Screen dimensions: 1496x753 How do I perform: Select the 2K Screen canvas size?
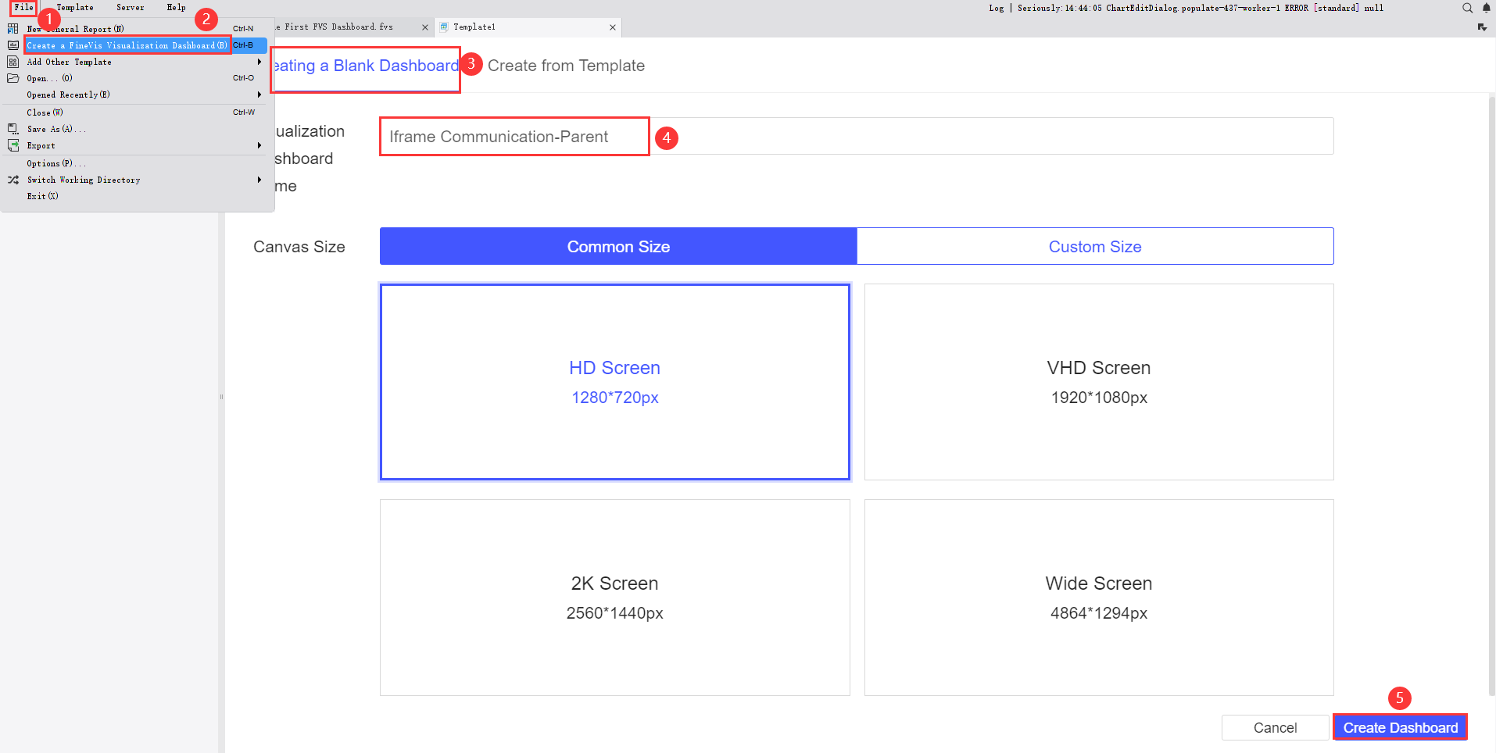click(x=614, y=597)
